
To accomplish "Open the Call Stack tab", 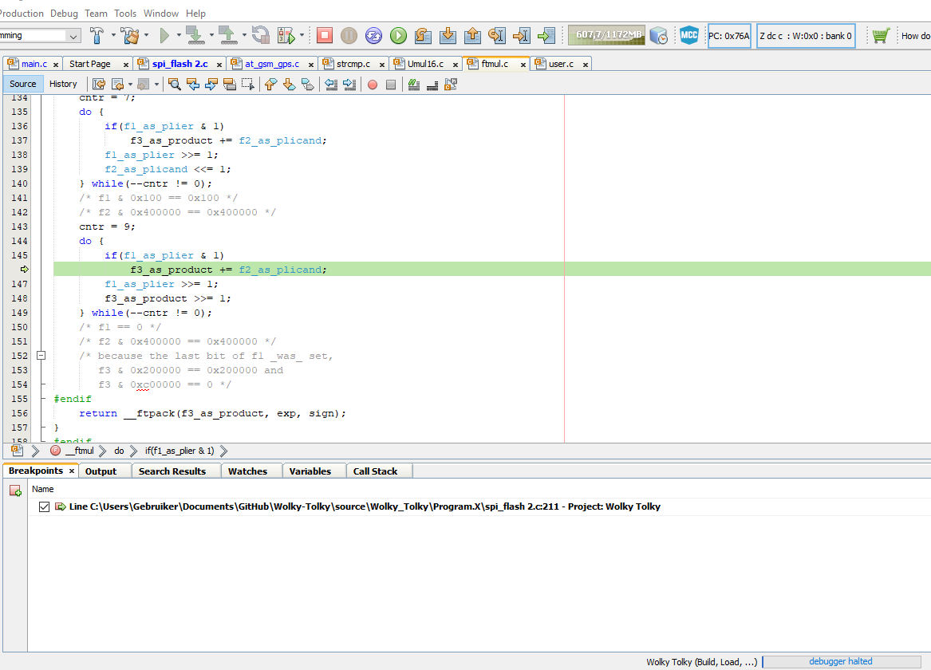I will (x=375, y=471).
